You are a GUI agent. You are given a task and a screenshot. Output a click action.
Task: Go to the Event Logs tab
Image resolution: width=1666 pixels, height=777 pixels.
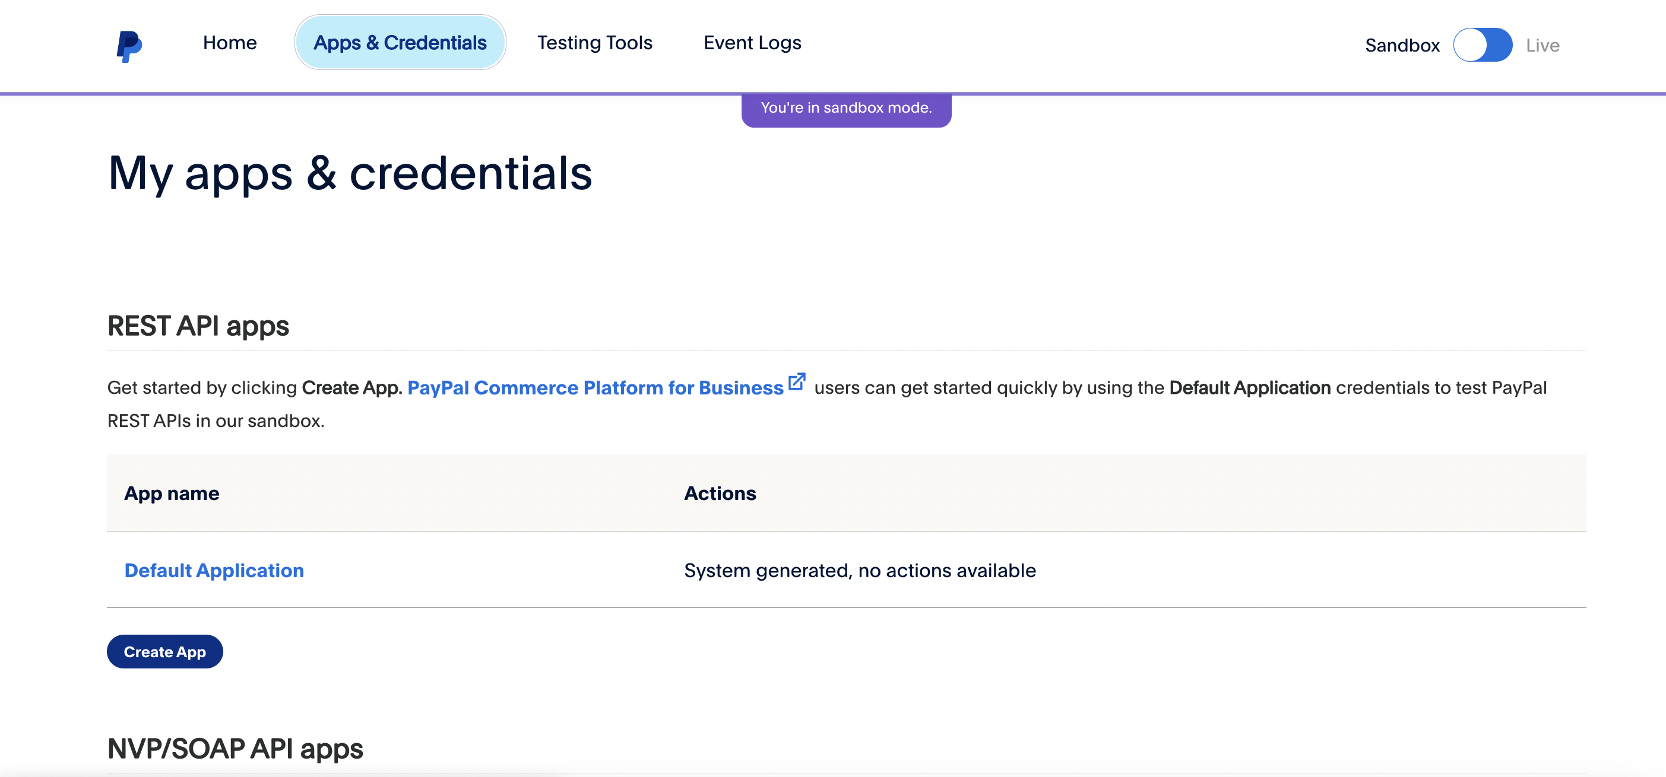point(752,43)
